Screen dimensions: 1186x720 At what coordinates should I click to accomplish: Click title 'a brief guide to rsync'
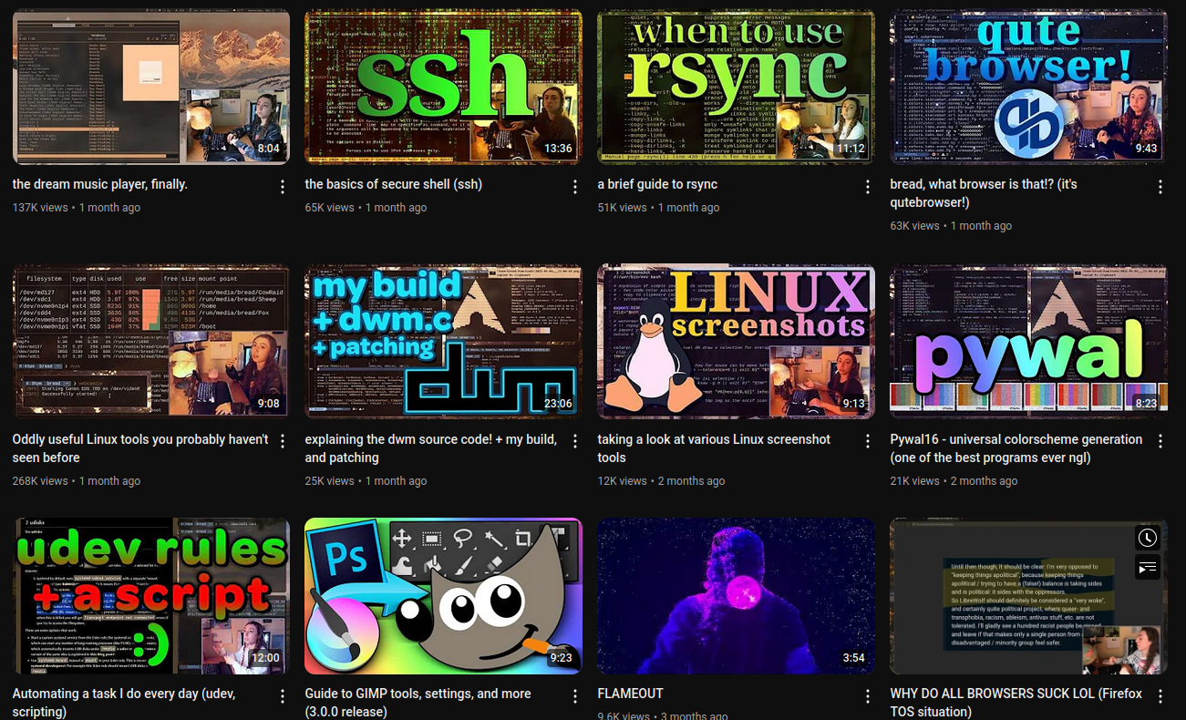click(x=657, y=184)
